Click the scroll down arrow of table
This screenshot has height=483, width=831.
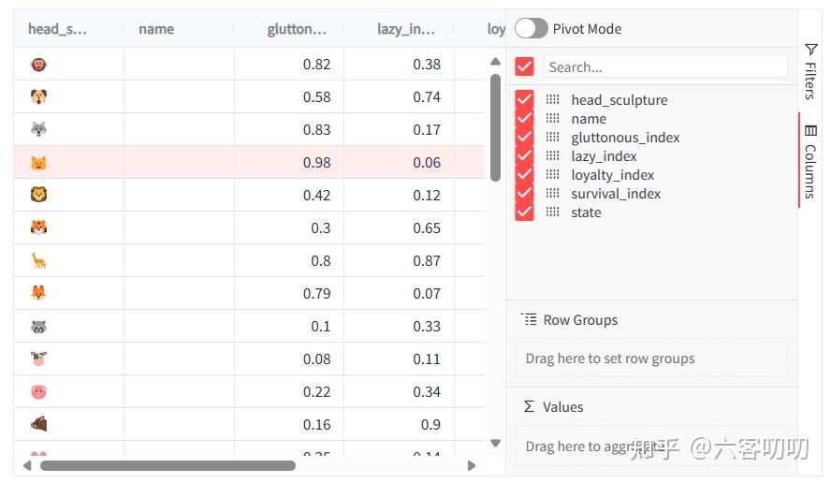(x=496, y=444)
